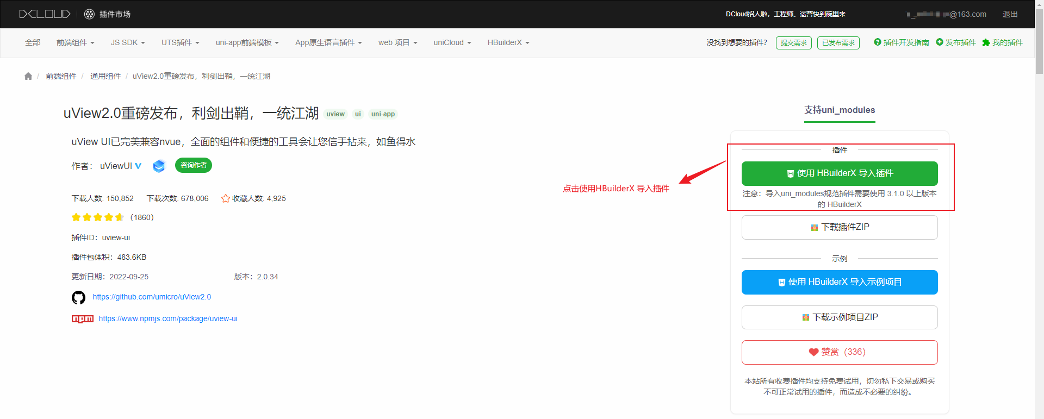Inspect the verified V mark beside uViewUI
This screenshot has width=1044, height=419.
pyautogui.click(x=138, y=166)
